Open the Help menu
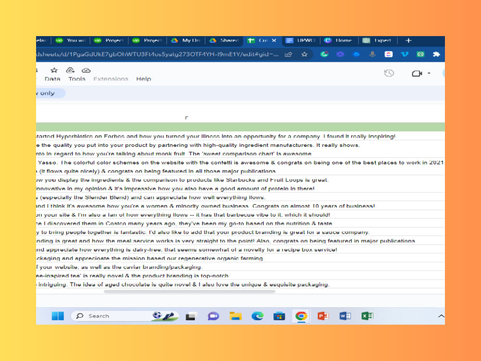The width and height of the screenshot is (481, 361). (143, 78)
